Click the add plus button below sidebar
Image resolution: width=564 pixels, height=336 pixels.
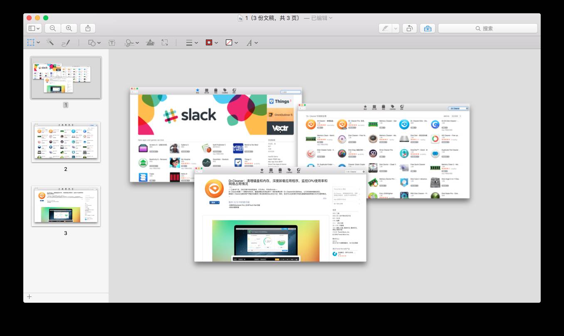[x=29, y=296]
